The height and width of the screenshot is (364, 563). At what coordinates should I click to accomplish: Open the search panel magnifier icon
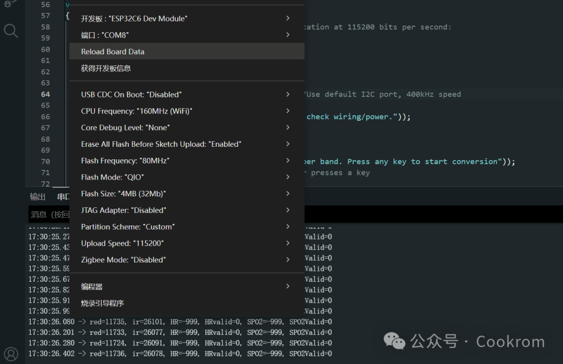(x=11, y=31)
